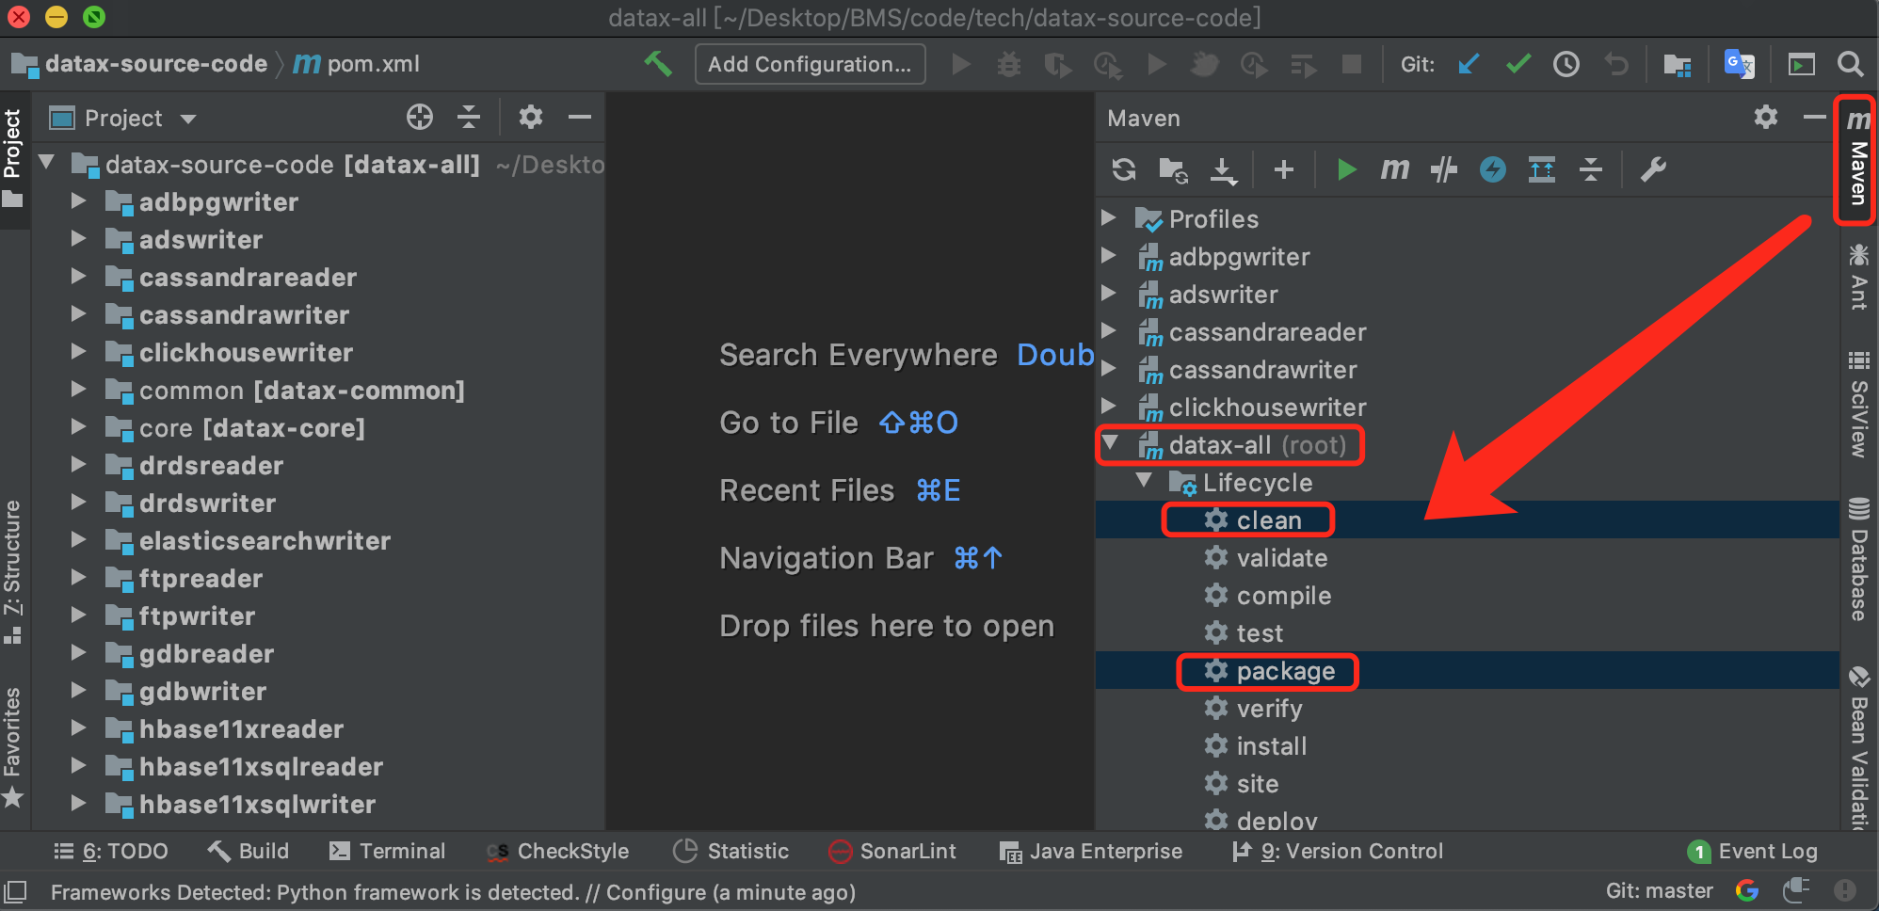Open Git history clock icon
This screenshot has height=911, width=1879.
(1566, 64)
